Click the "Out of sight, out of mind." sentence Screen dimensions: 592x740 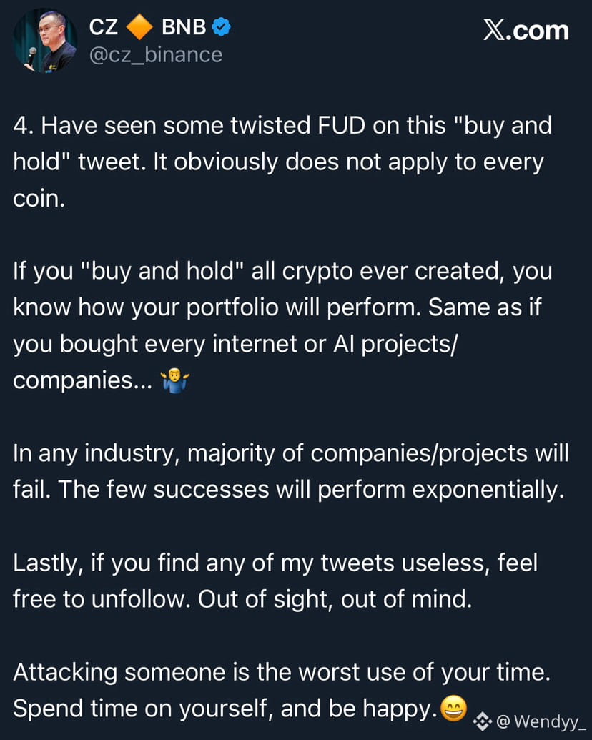pyautogui.click(x=335, y=598)
